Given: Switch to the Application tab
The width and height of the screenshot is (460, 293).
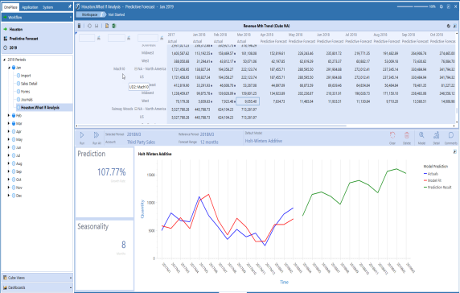Looking at the screenshot, I should tap(30, 7).
